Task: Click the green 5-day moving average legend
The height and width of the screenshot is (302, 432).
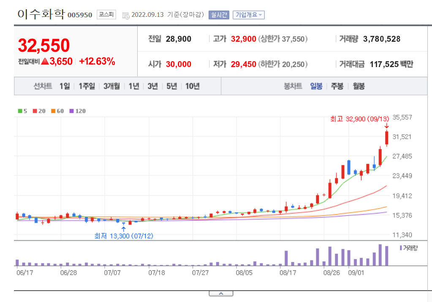Action: (22, 111)
